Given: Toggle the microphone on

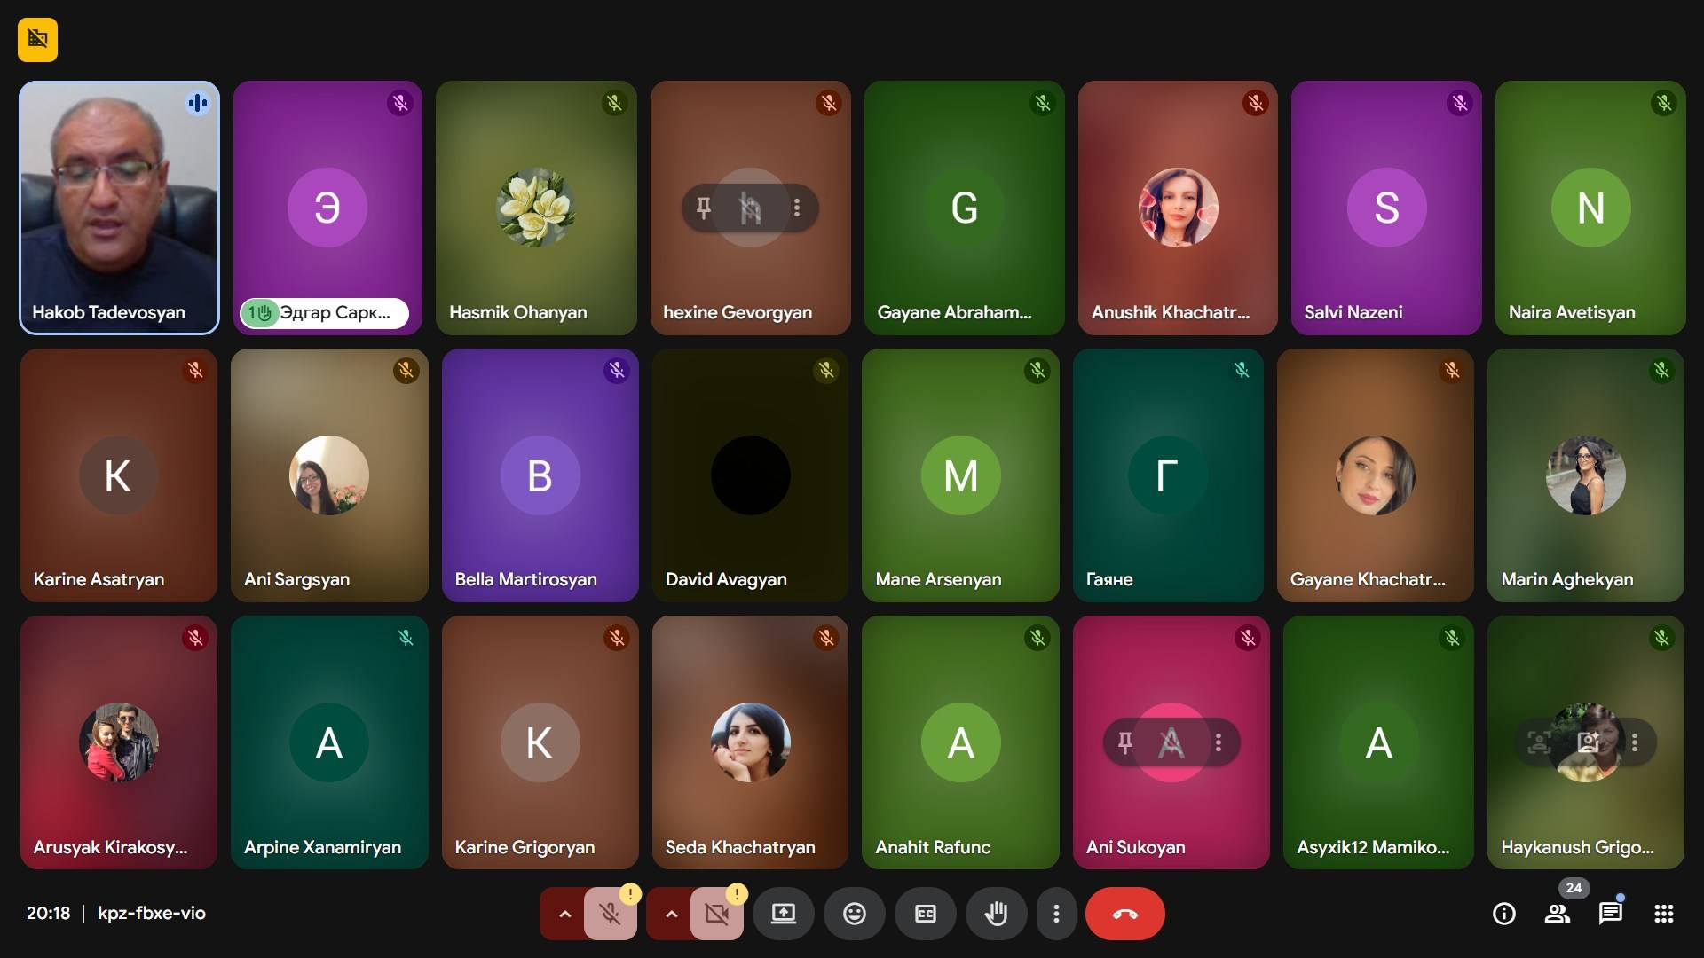Looking at the screenshot, I should click(610, 914).
